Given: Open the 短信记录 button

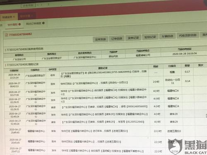Looking at the screenshot, I should 150,37.
